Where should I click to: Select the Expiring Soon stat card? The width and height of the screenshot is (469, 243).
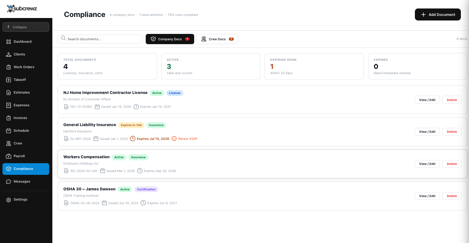pyautogui.click(x=314, y=66)
